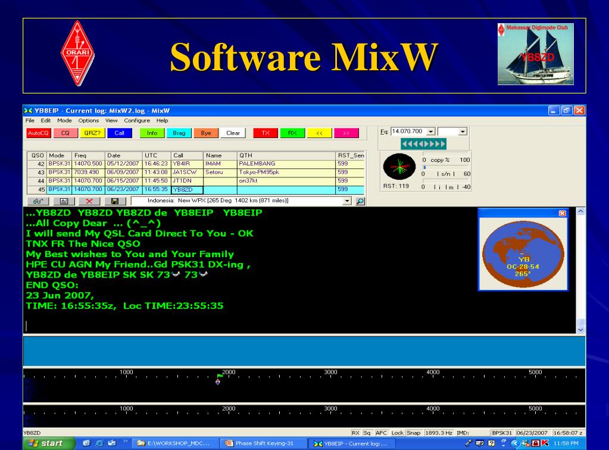
Task: Click the magenta >> macro page button
Action: pos(346,133)
